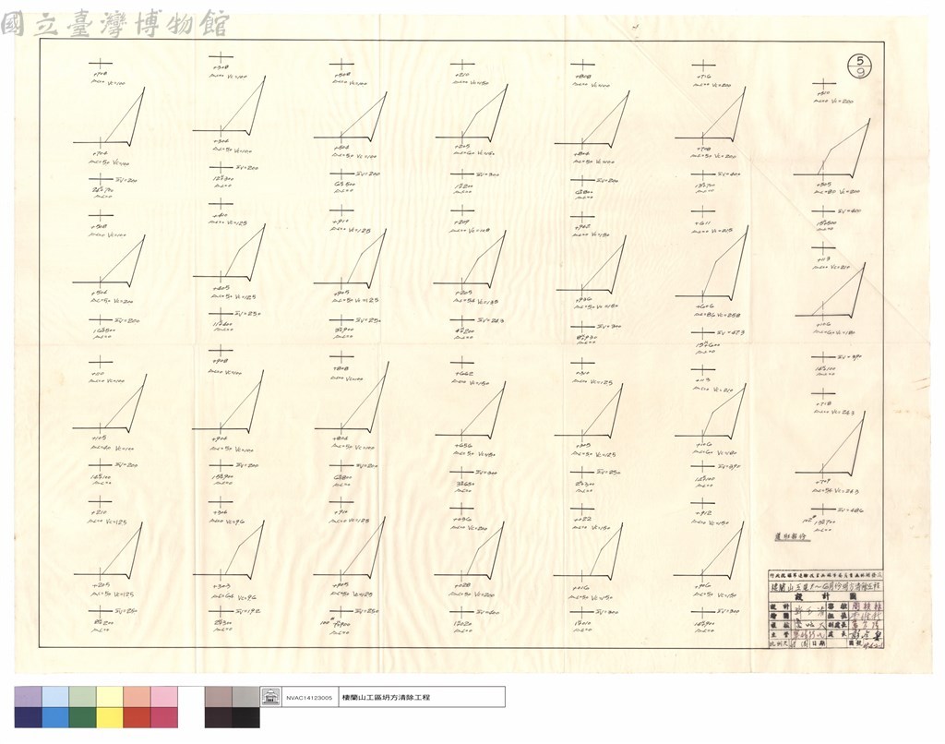Screen dimensions: 945x744
Task: Click the museum building logo icon
Action: click(x=270, y=697)
